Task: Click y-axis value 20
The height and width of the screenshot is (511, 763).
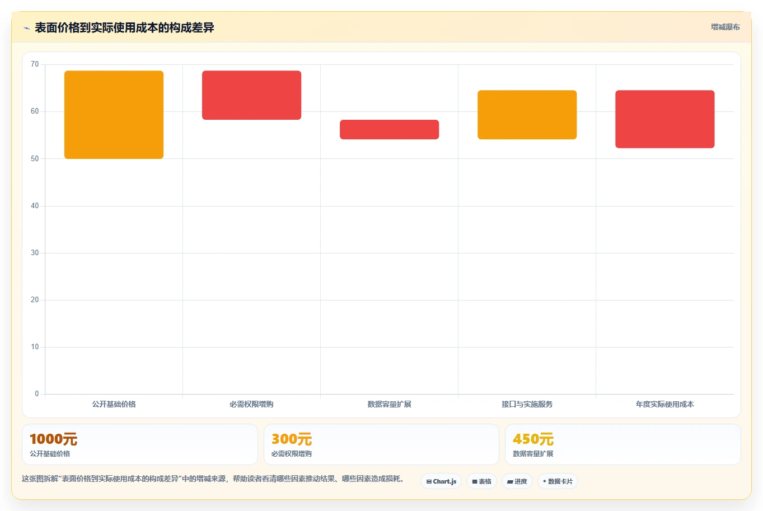Action: tap(35, 300)
